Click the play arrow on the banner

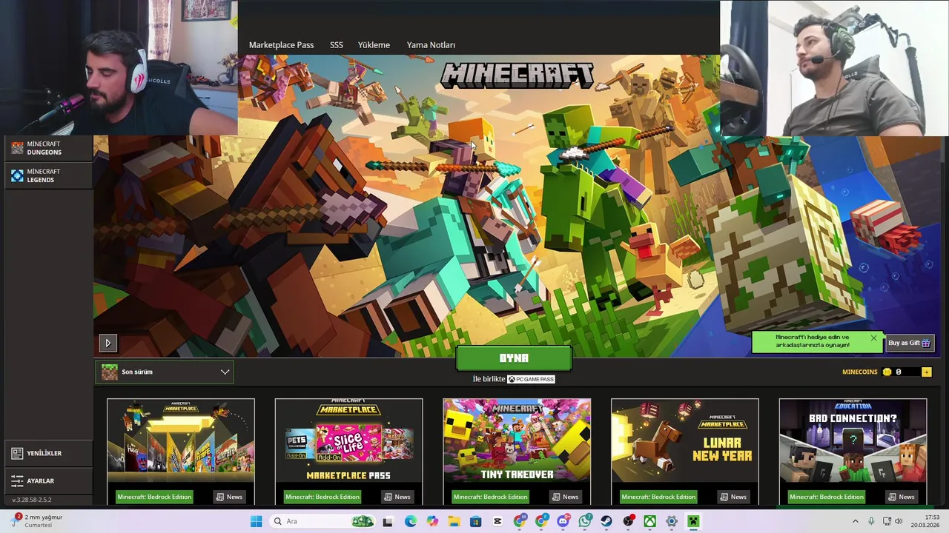pyautogui.click(x=108, y=343)
